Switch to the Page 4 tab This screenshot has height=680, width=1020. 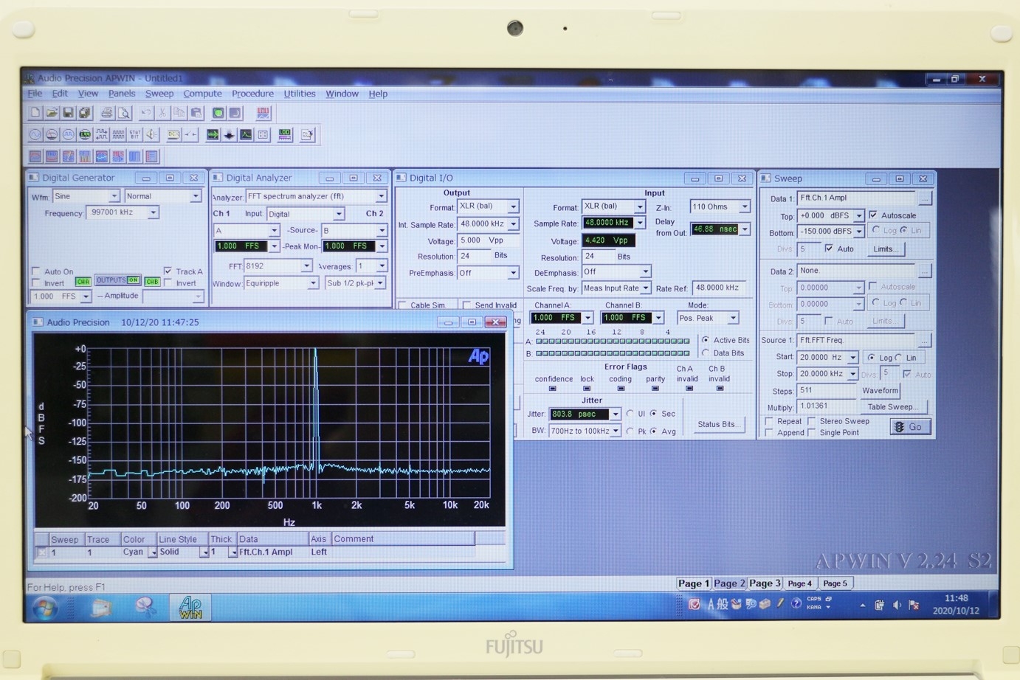pos(799,583)
